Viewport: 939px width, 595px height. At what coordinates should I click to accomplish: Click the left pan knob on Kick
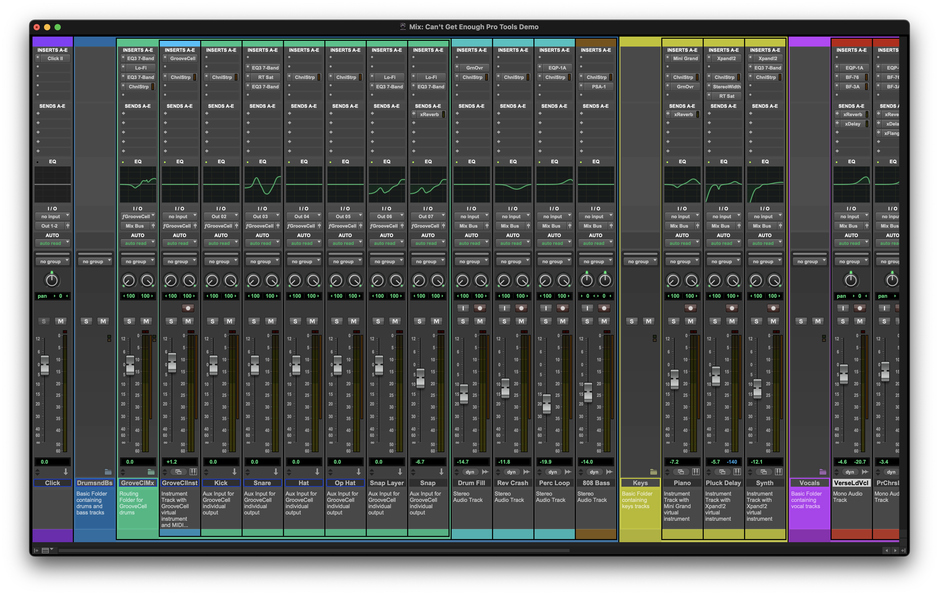(212, 280)
